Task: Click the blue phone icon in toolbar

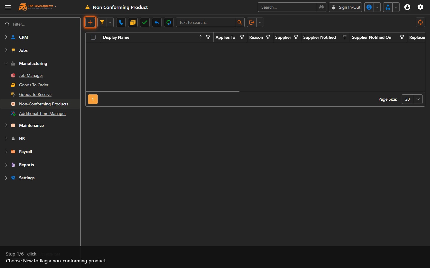Action: pyautogui.click(x=121, y=22)
